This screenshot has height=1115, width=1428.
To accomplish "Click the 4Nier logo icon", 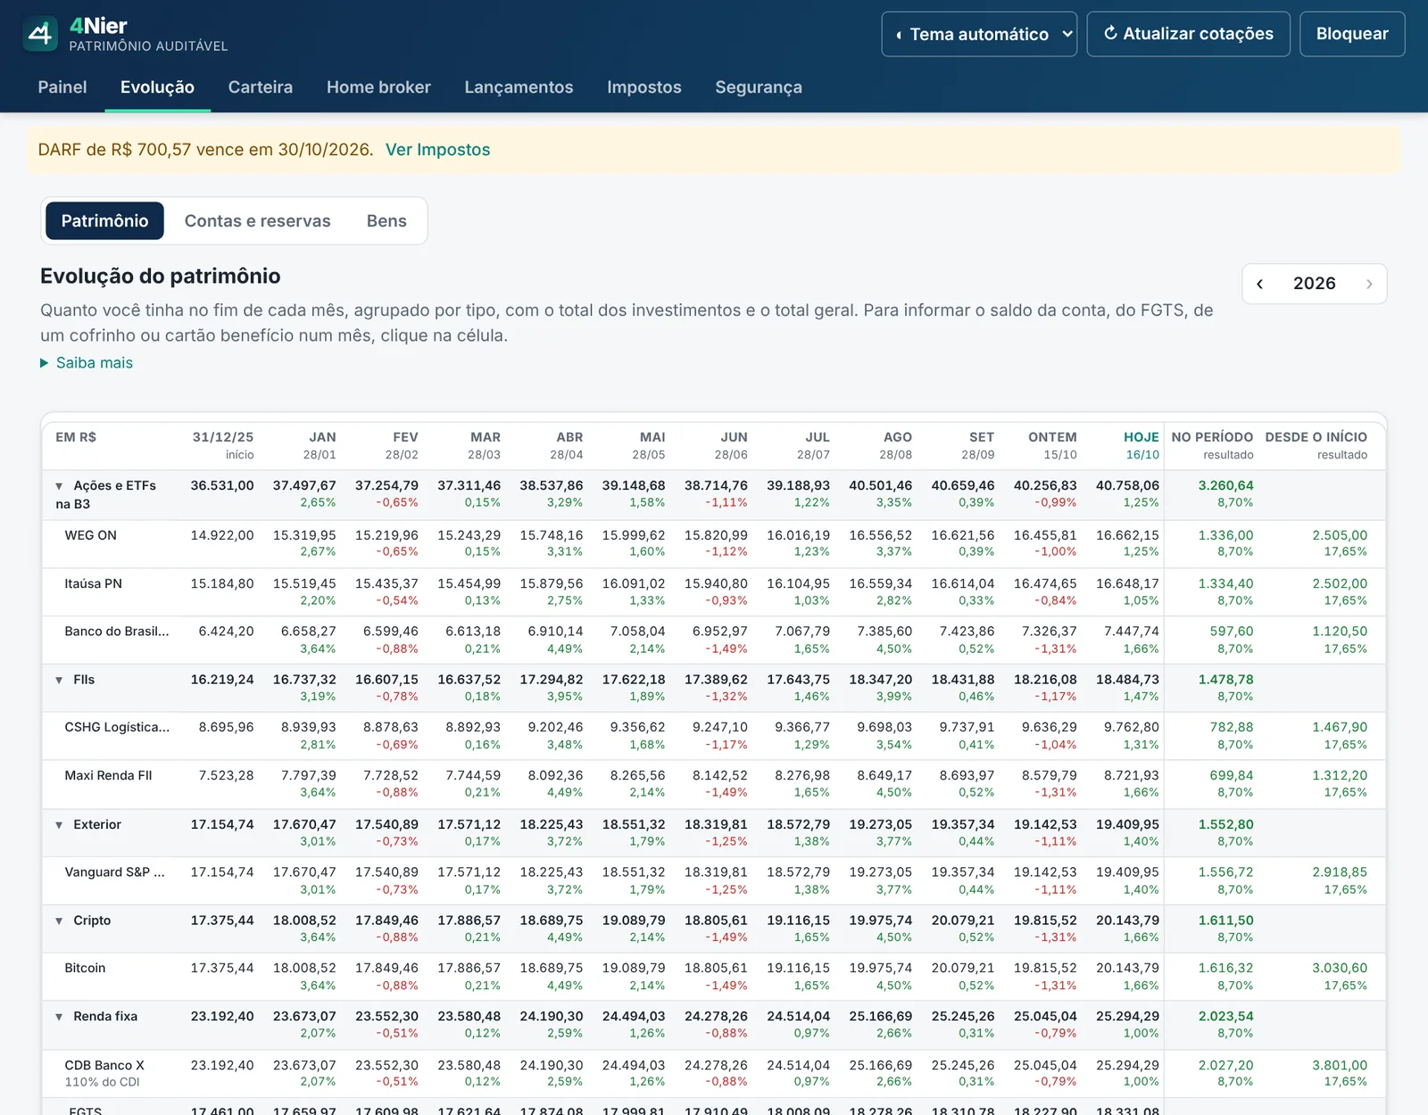I will click(x=40, y=34).
